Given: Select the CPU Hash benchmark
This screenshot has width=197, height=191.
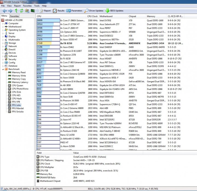Looking at the screenshot, I should (x=17, y=99).
